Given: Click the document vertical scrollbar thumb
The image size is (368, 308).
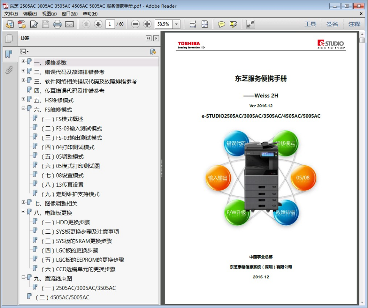Looking at the screenshot, I should [362, 40].
